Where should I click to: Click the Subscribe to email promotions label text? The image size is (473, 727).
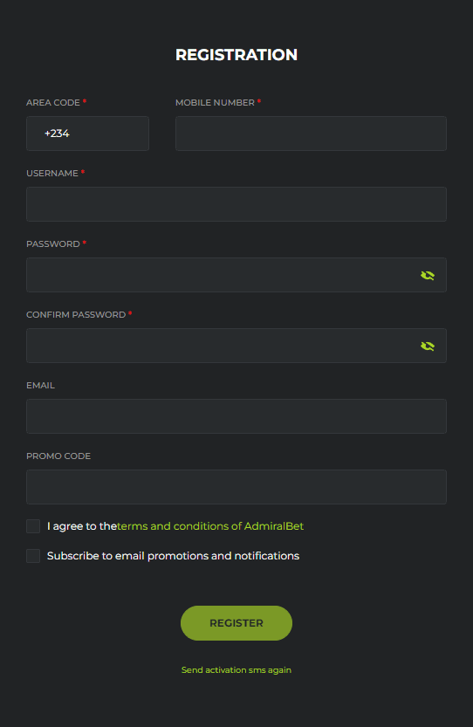(173, 556)
